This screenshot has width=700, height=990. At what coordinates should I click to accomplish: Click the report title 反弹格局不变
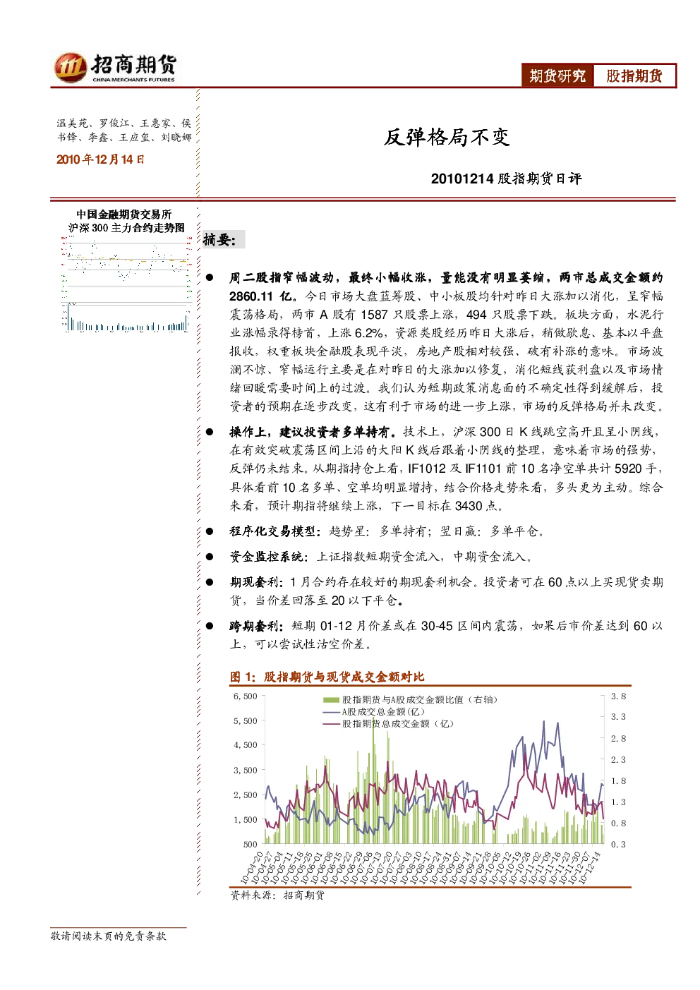click(447, 137)
